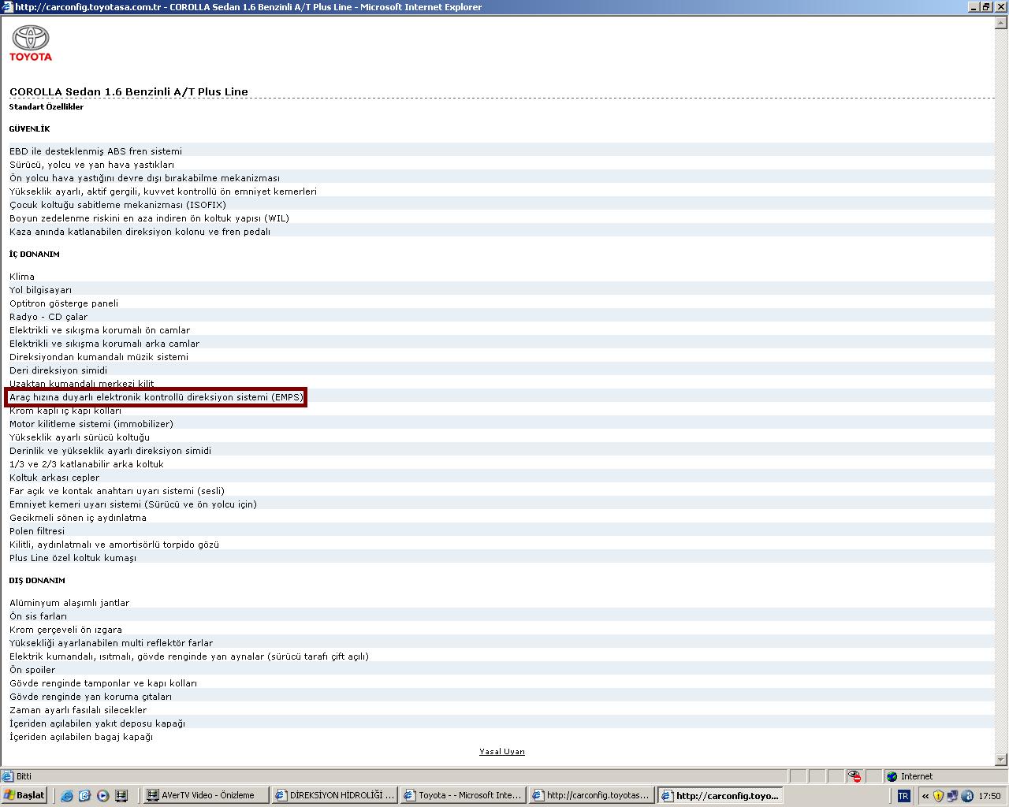Open the Başlat start menu
Viewport: 1009px width, 807px height.
point(24,795)
